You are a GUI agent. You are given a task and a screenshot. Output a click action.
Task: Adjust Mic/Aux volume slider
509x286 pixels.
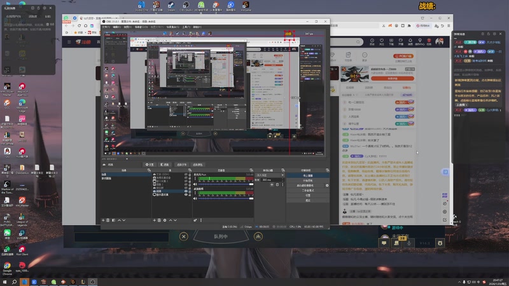coord(226,184)
